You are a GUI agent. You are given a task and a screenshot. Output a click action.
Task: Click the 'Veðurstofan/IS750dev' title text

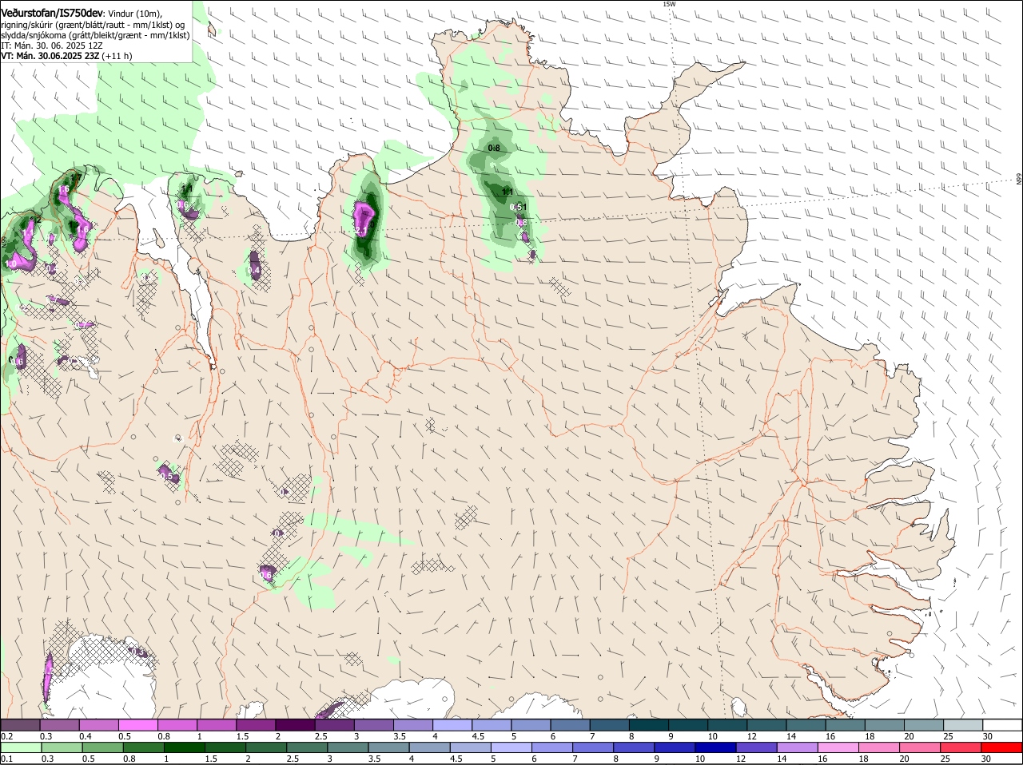52,14
